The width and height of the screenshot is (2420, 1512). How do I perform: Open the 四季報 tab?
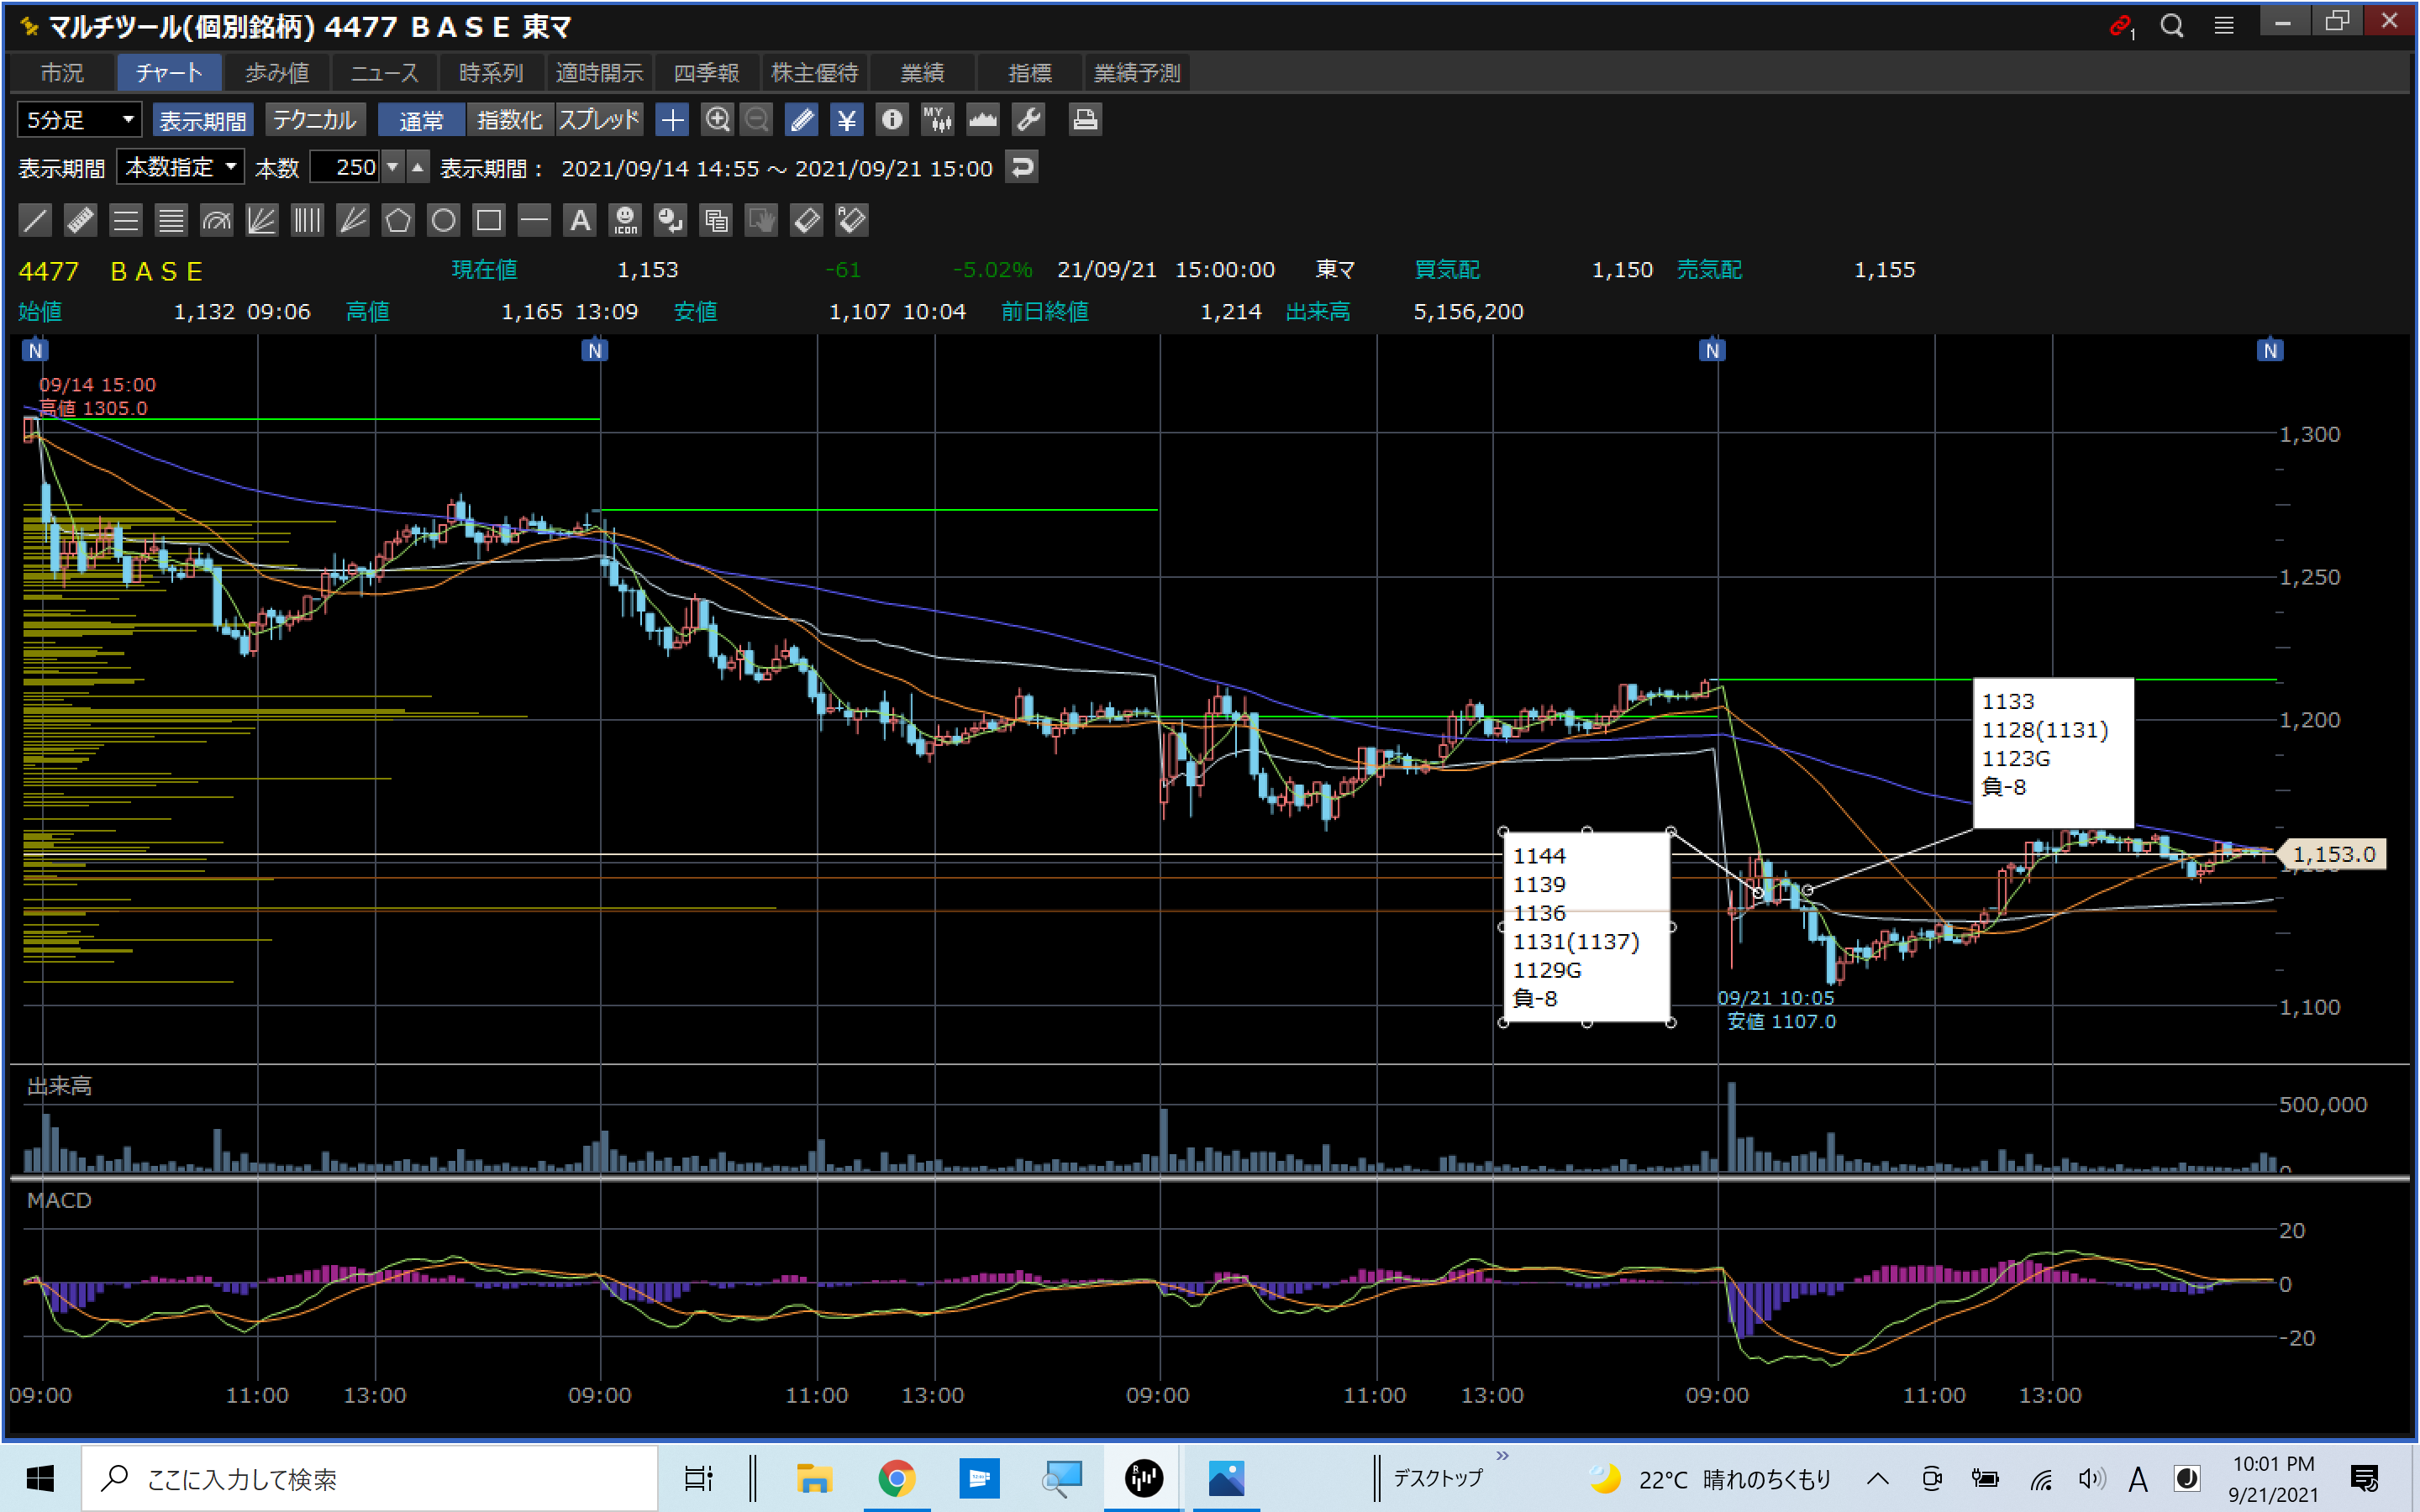(706, 73)
